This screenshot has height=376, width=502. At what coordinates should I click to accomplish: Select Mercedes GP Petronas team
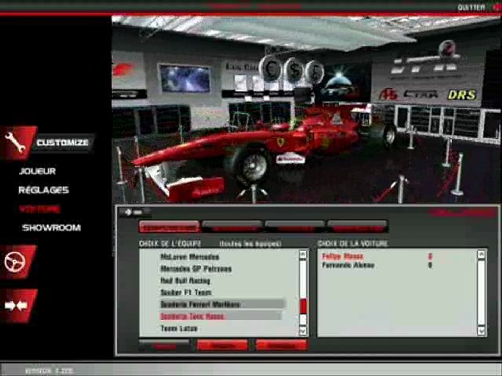pos(196,269)
